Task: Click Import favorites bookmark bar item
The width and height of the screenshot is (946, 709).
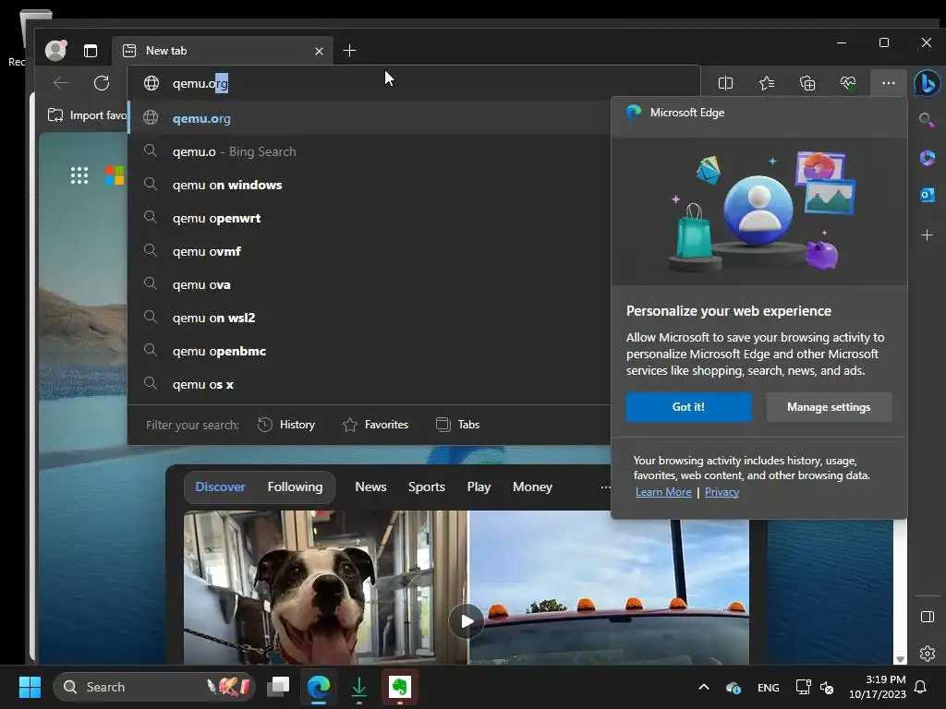Action: click(87, 115)
